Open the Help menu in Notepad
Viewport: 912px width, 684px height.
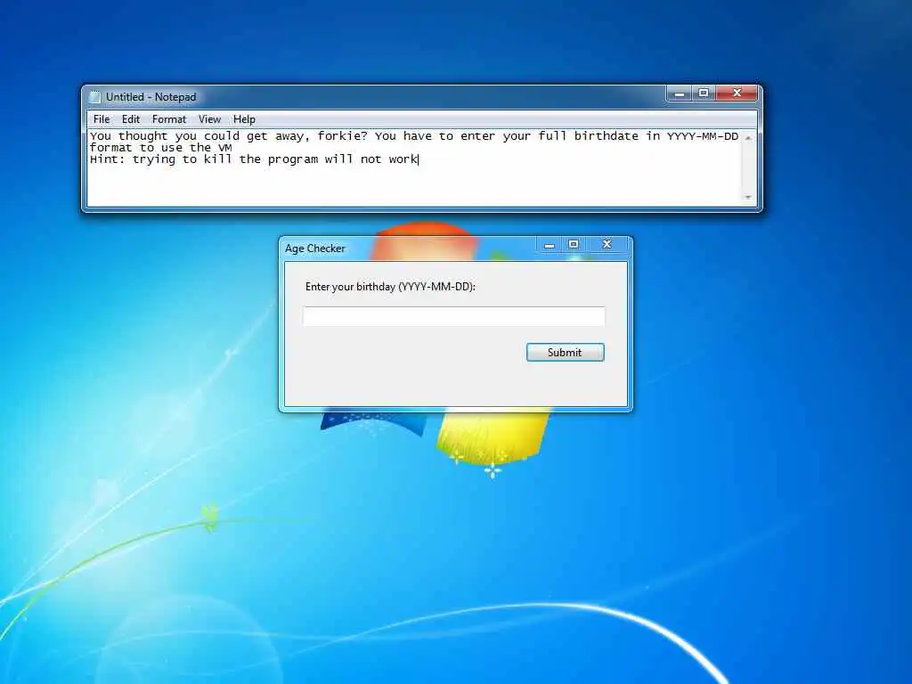(x=244, y=119)
